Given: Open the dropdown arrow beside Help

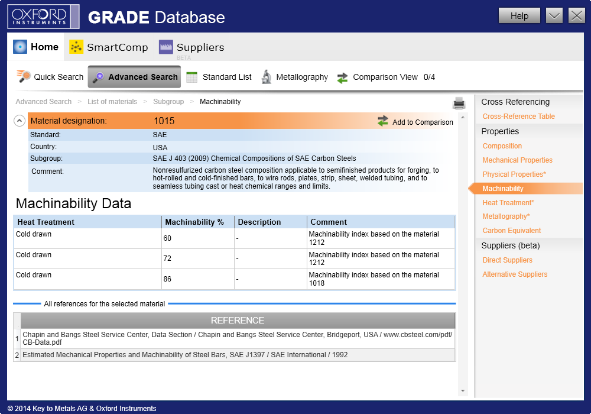Looking at the screenshot, I should (x=554, y=16).
